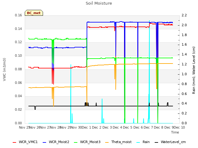Screen dimensions: 198x148
Task: Click the tallest cyan Rain spike near Dec 7
Action: 149,72
